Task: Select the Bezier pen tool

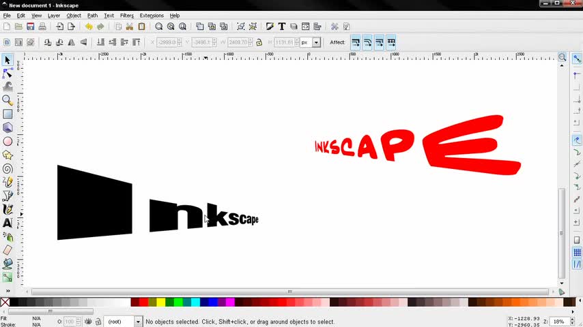Action: [x=8, y=196]
